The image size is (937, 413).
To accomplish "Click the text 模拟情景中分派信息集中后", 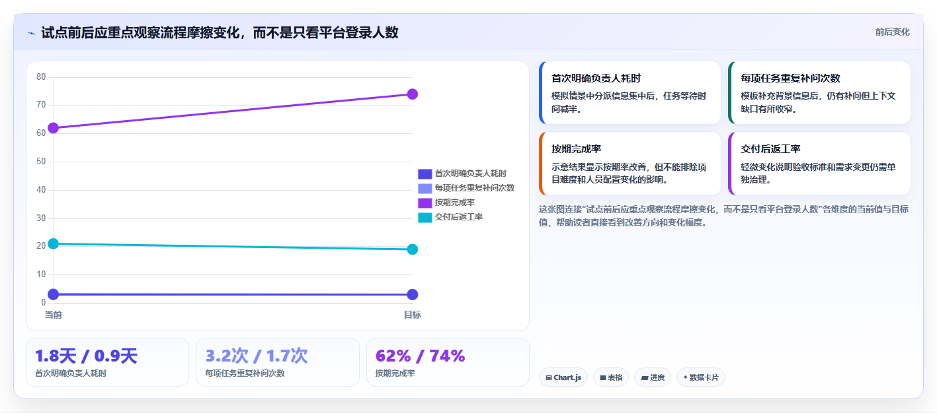I will pos(602,96).
